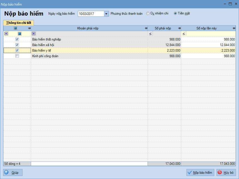Click the Nộp bảo hiểm button
Image resolution: width=239 pixels, height=179 pixels.
click(200, 172)
